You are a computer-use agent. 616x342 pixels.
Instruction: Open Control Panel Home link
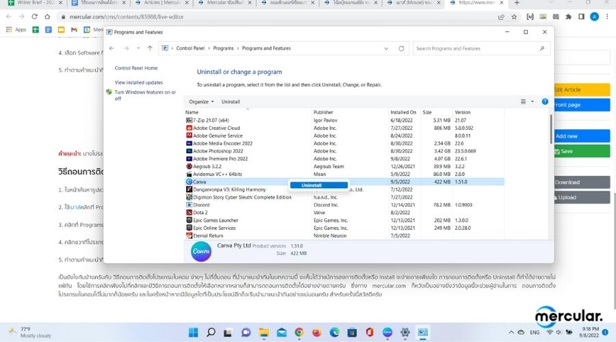136,68
